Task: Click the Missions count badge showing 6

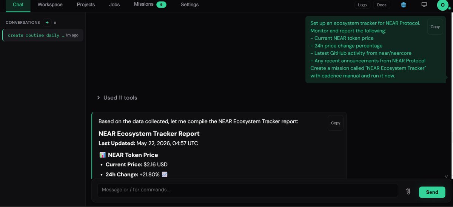Action: [161, 5]
